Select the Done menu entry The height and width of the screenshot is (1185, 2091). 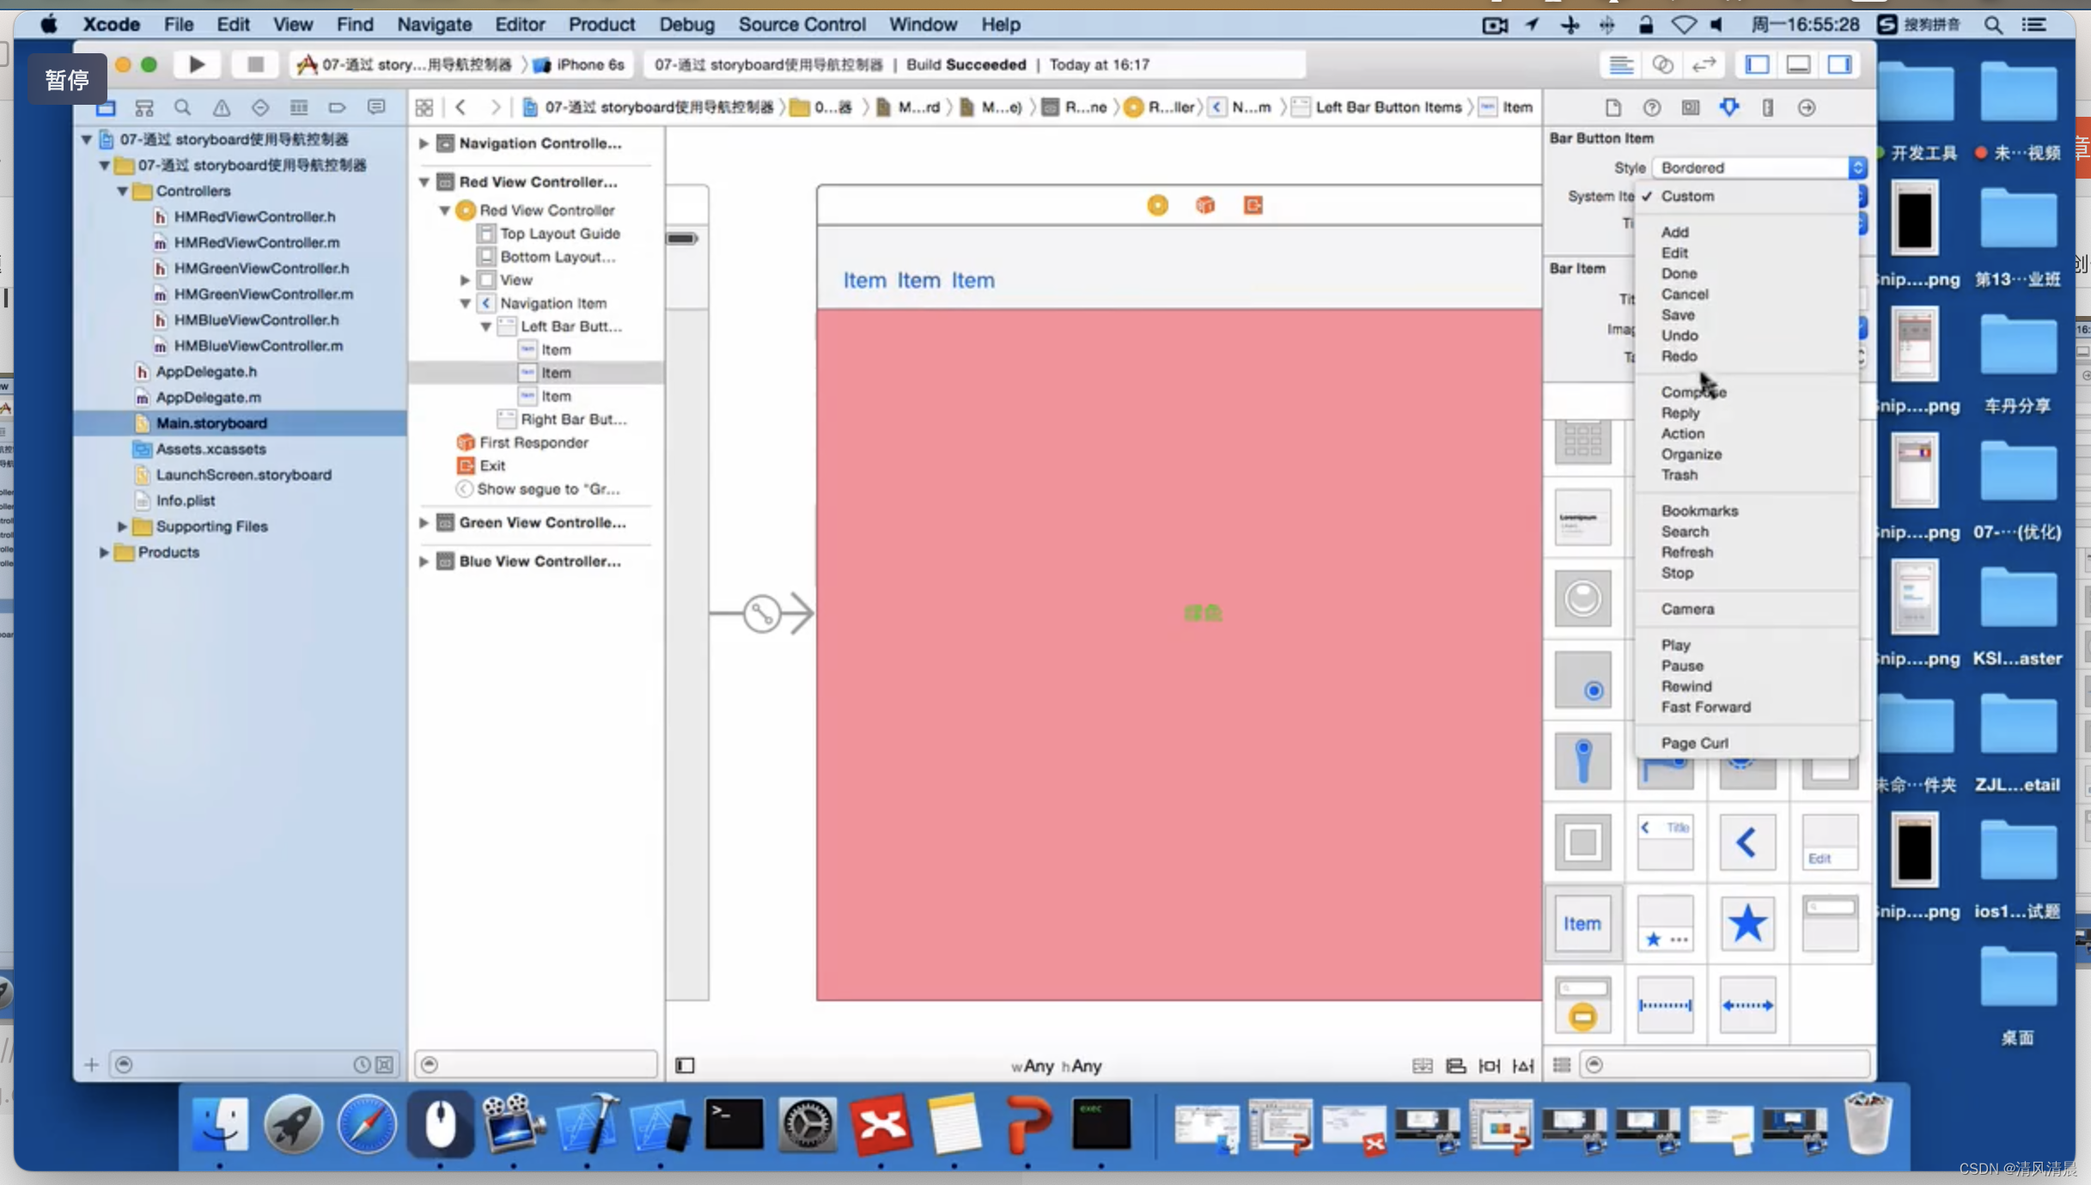tap(1680, 272)
